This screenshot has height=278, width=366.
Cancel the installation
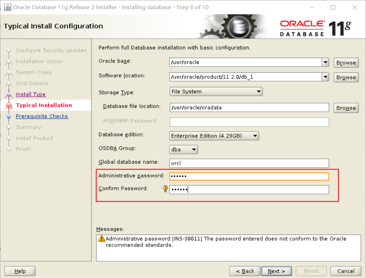(346, 271)
